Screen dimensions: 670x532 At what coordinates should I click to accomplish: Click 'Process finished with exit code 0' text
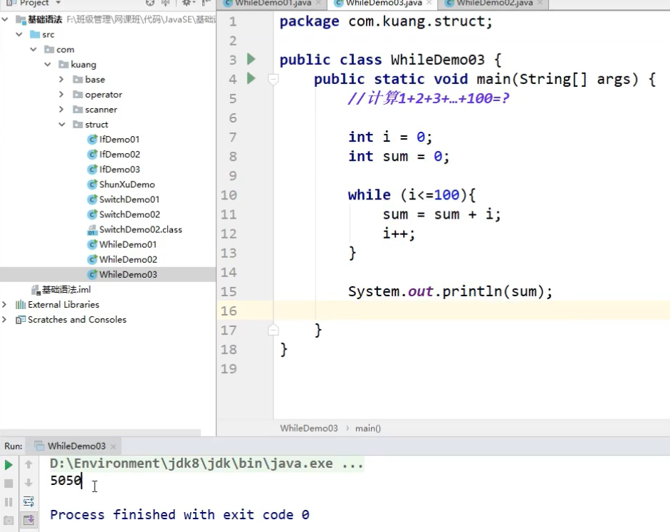click(179, 515)
